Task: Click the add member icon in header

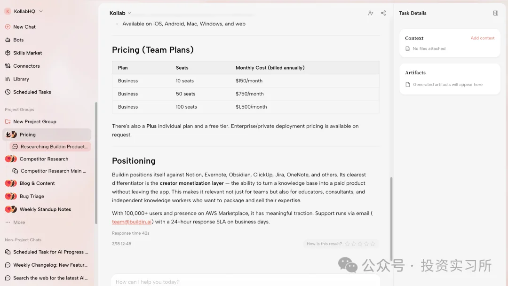Action: point(371,13)
